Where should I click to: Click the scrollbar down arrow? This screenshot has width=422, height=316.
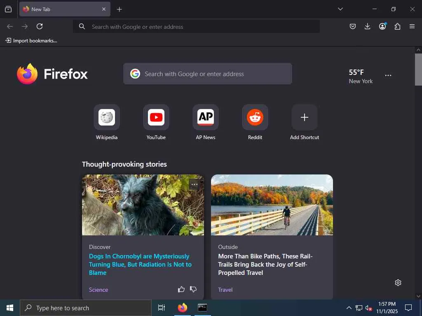pos(418,296)
